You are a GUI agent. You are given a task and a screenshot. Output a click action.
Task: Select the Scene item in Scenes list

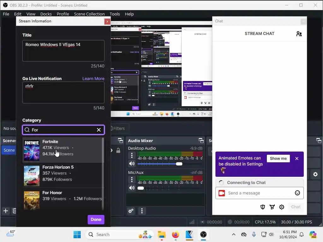point(9,150)
